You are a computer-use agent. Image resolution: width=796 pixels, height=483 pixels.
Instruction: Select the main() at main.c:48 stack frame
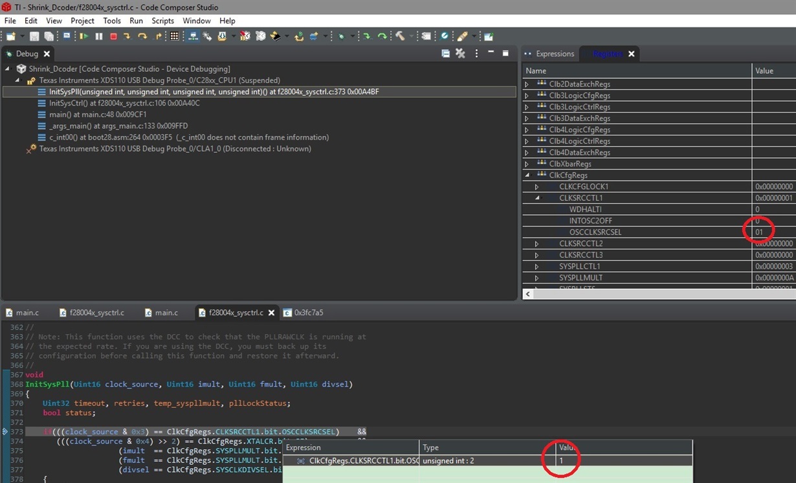(x=98, y=115)
